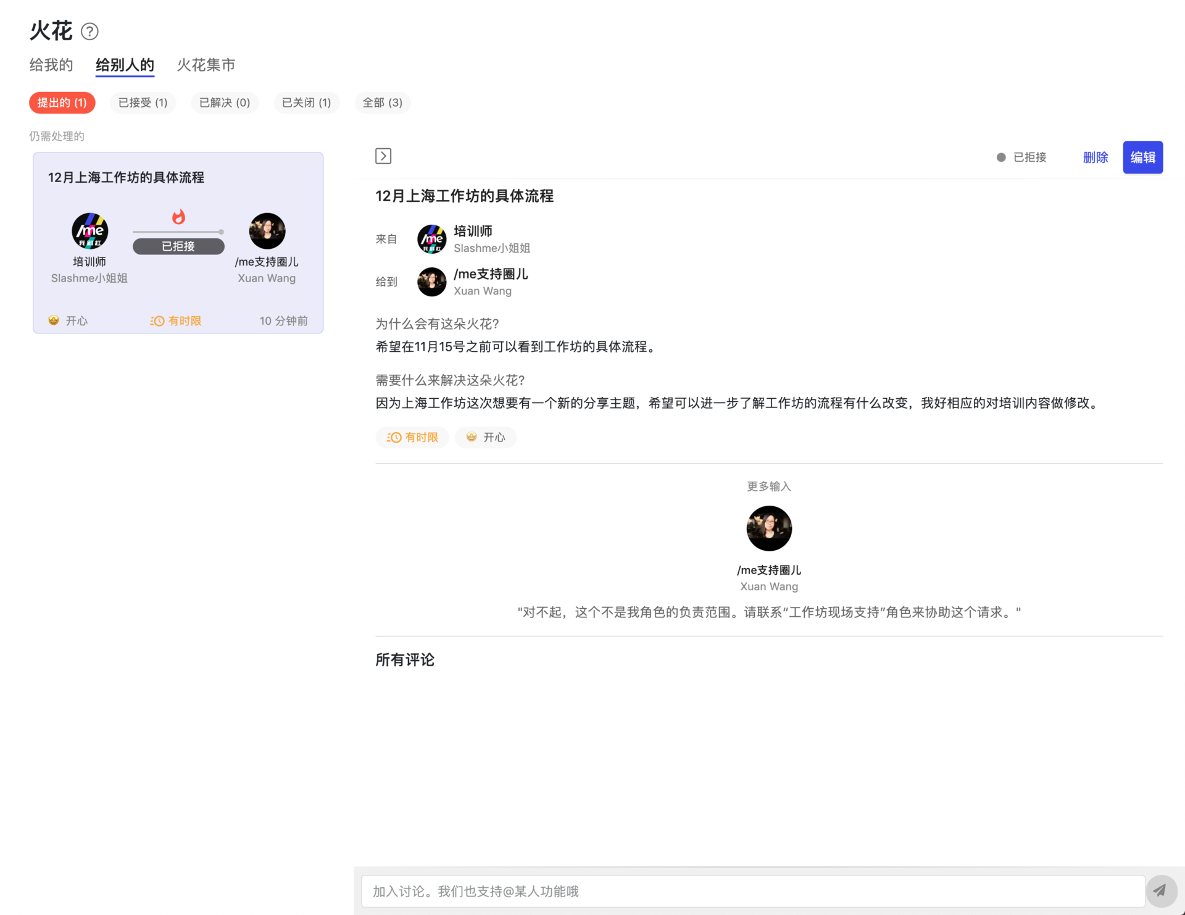Filter by 提出的 (1)
The width and height of the screenshot is (1185, 915).
62,102
